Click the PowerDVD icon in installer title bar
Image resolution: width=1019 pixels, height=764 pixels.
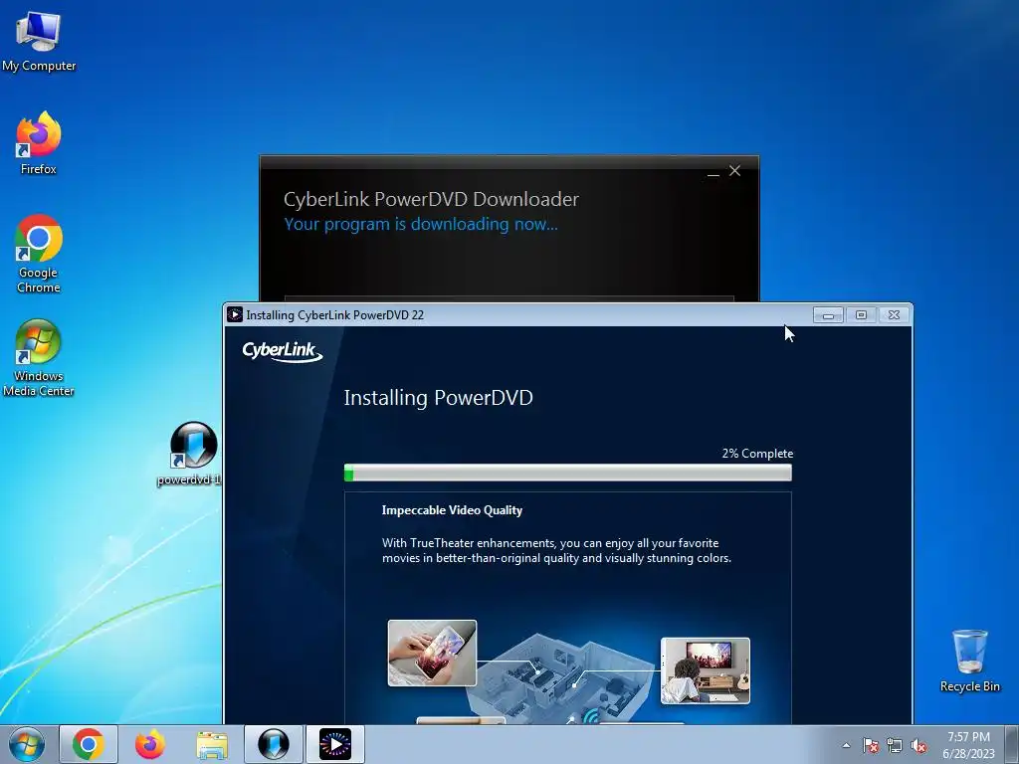tap(235, 315)
